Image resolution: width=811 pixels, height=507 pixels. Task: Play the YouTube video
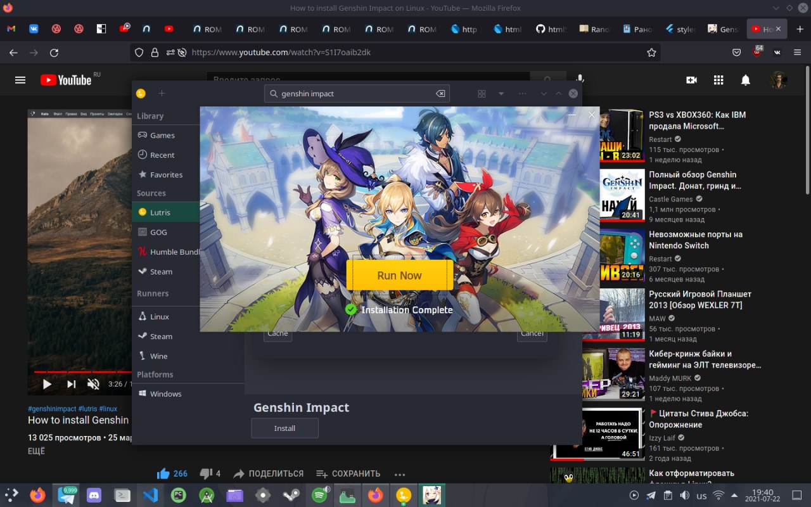[47, 384]
